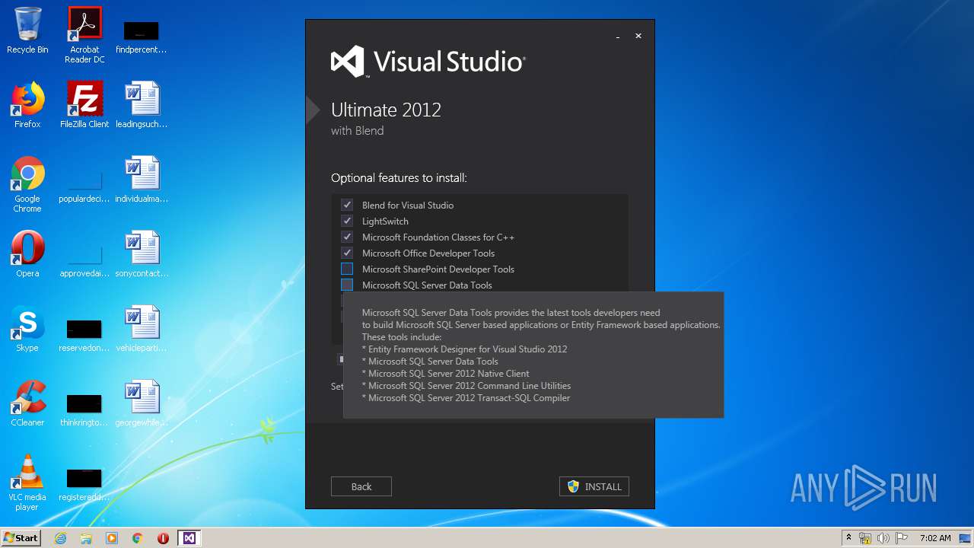This screenshot has height=548, width=974.
Task: Open Internet Explorer from taskbar
Action: [61, 538]
